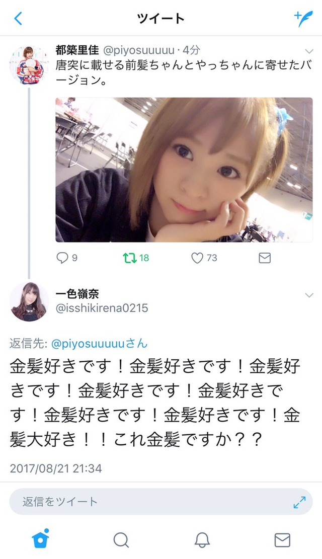Expand options chevron on 一色嶺奈's reply
322x559 pixels.
coord(309,295)
